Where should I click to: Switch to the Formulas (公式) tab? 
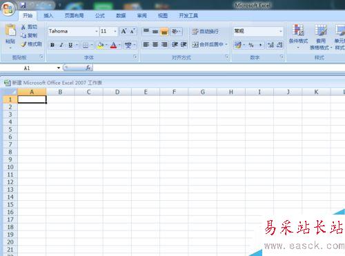[x=100, y=16]
